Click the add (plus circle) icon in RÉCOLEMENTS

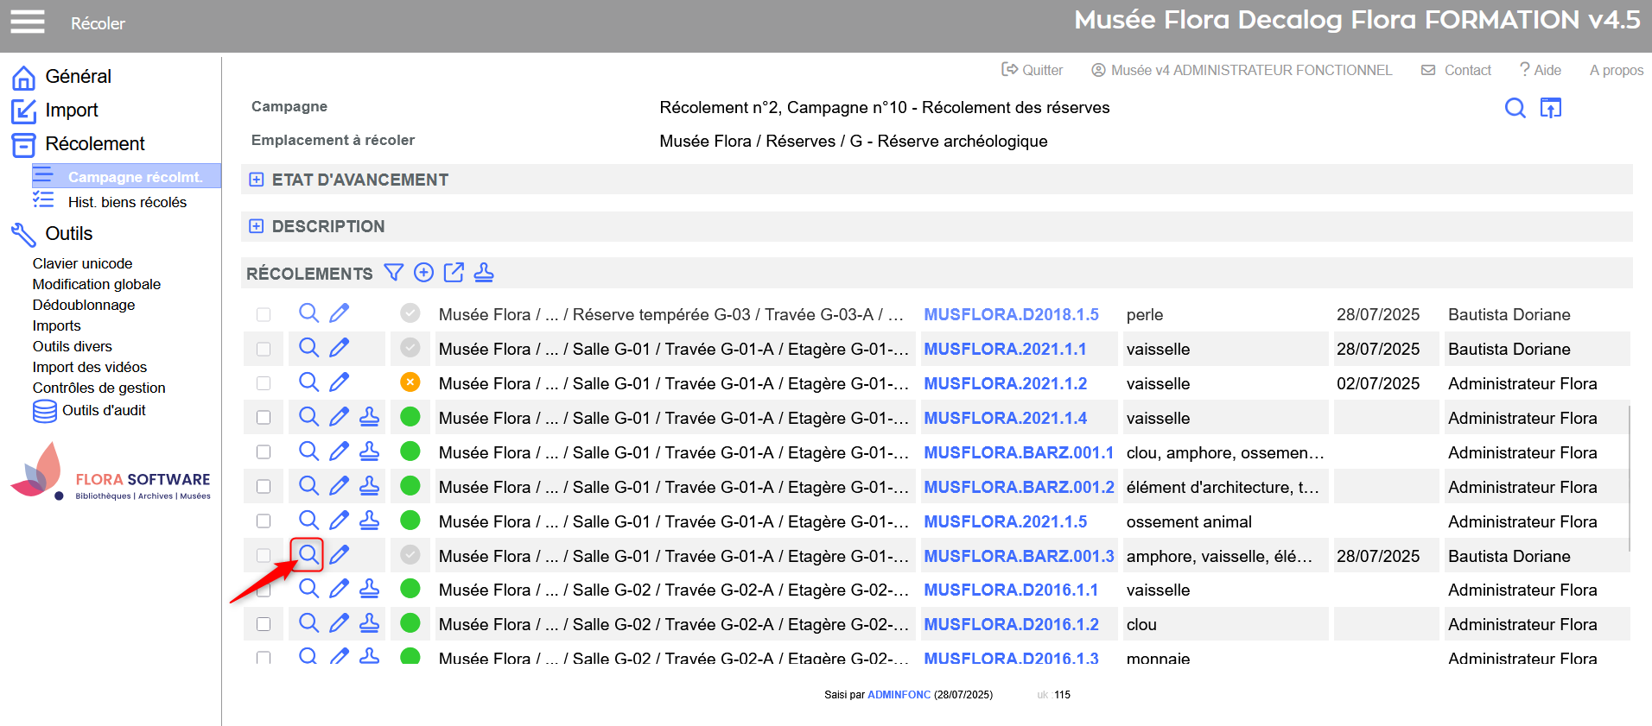point(423,273)
